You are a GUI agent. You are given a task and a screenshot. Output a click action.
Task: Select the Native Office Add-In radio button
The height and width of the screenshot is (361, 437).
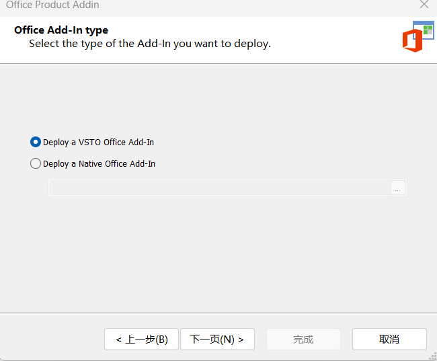(x=36, y=163)
